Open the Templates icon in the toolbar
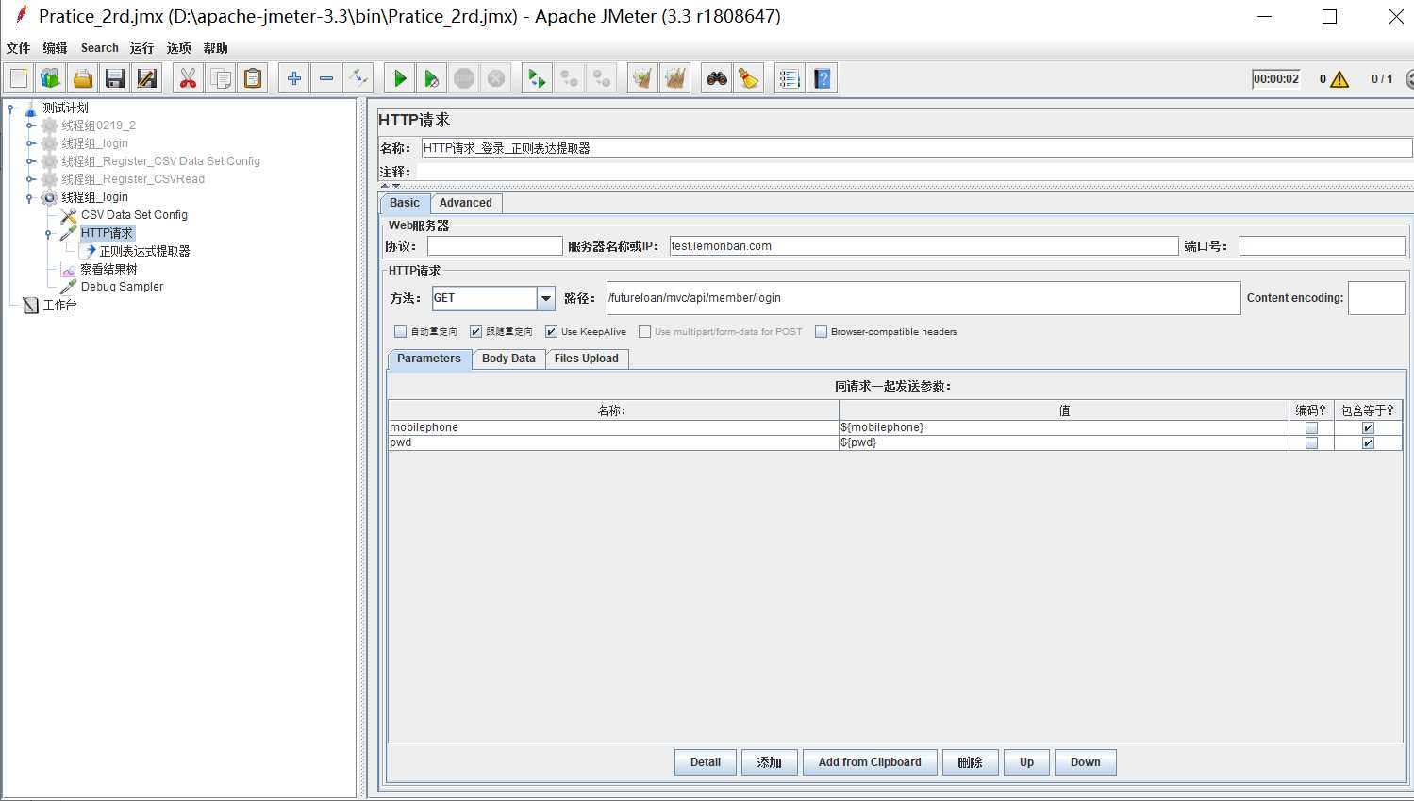Image resolution: width=1414 pixels, height=801 pixels. coord(51,78)
